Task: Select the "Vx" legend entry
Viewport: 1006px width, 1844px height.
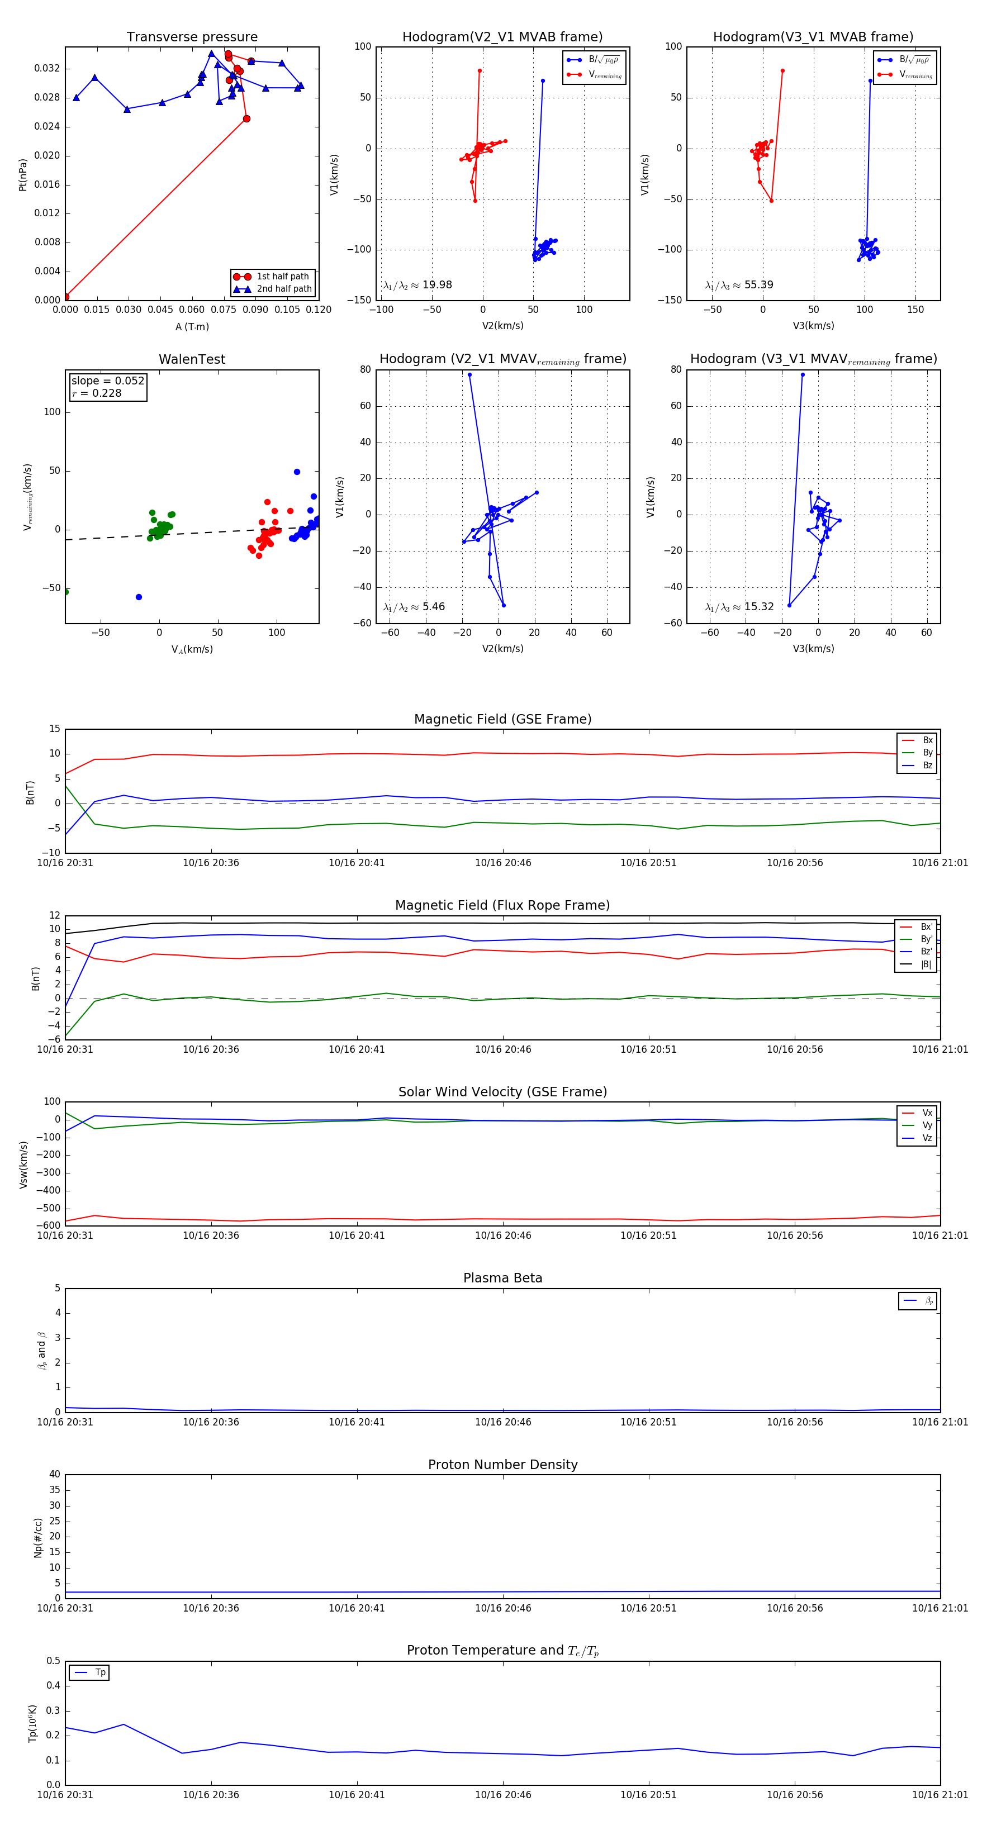Action: [917, 1113]
